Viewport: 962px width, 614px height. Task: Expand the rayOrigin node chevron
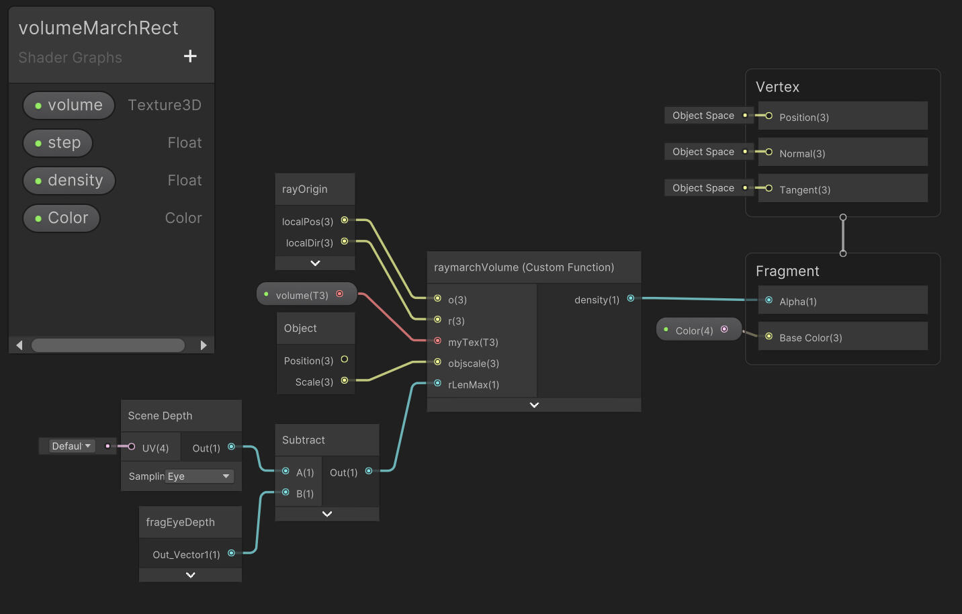point(315,263)
